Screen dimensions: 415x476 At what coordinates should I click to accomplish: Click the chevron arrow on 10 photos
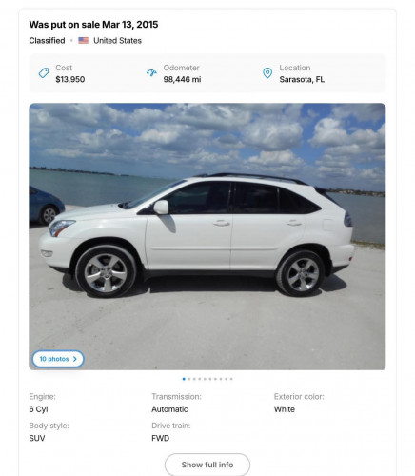(x=75, y=359)
